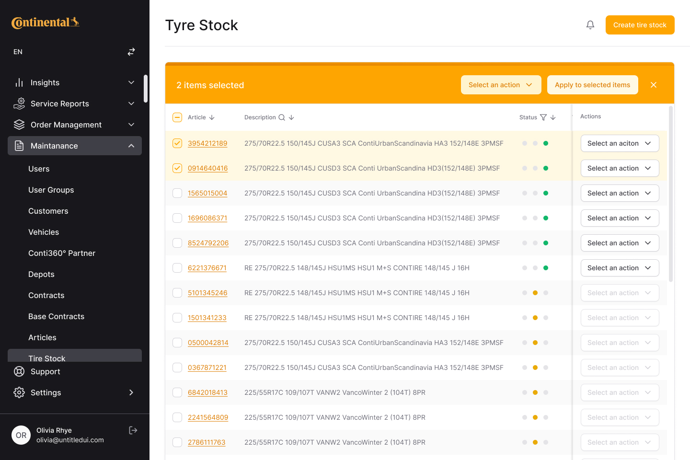Check the row 8524792206 checkbox
The width and height of the screenshot is (690, 460).
click(177, 243)
